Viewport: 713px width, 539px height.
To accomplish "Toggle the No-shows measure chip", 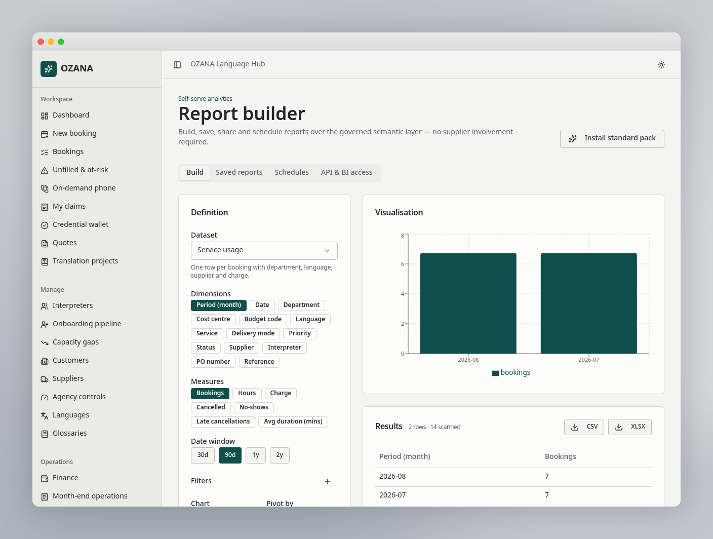I will tap(254, 407).
